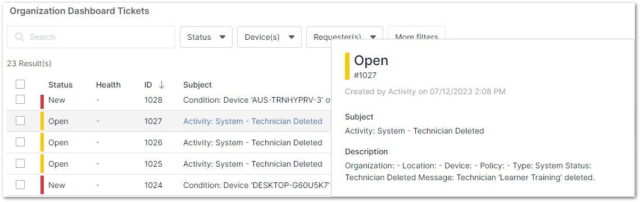The image size is (640, 202).
Task: Check the box for ticket 1026
Action: 20,142
